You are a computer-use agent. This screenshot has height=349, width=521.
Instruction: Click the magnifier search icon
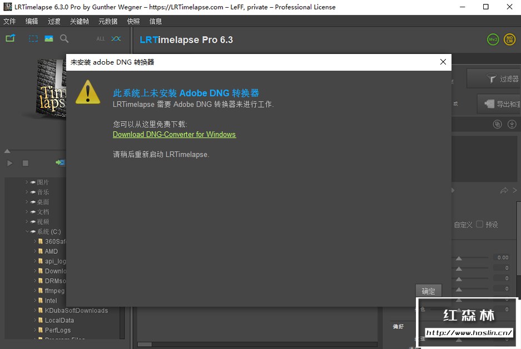[64, 38]
